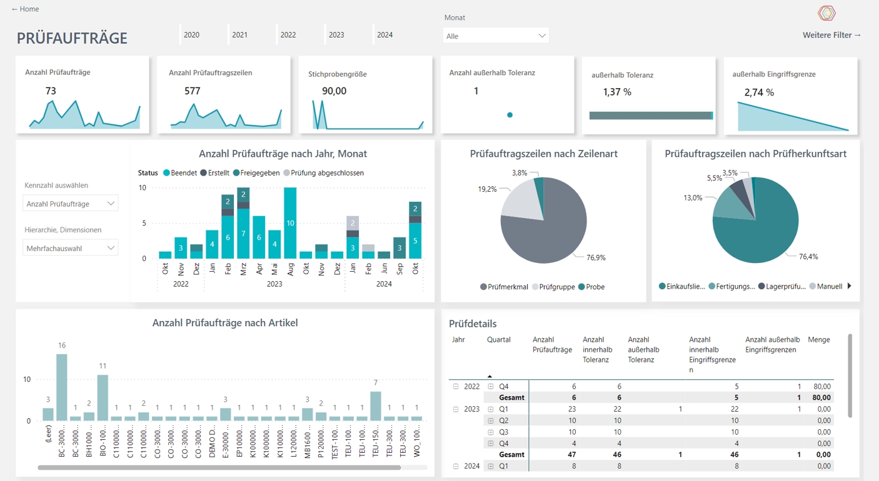Expand quarter Q4 of 2023
This screenshot has width=879, height=481.
491,443
